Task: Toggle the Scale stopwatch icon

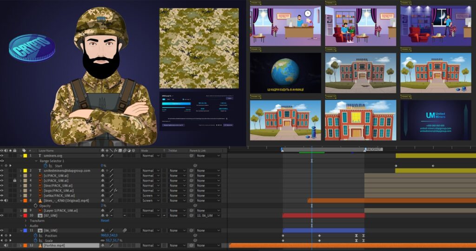Action: click(35, 240)
